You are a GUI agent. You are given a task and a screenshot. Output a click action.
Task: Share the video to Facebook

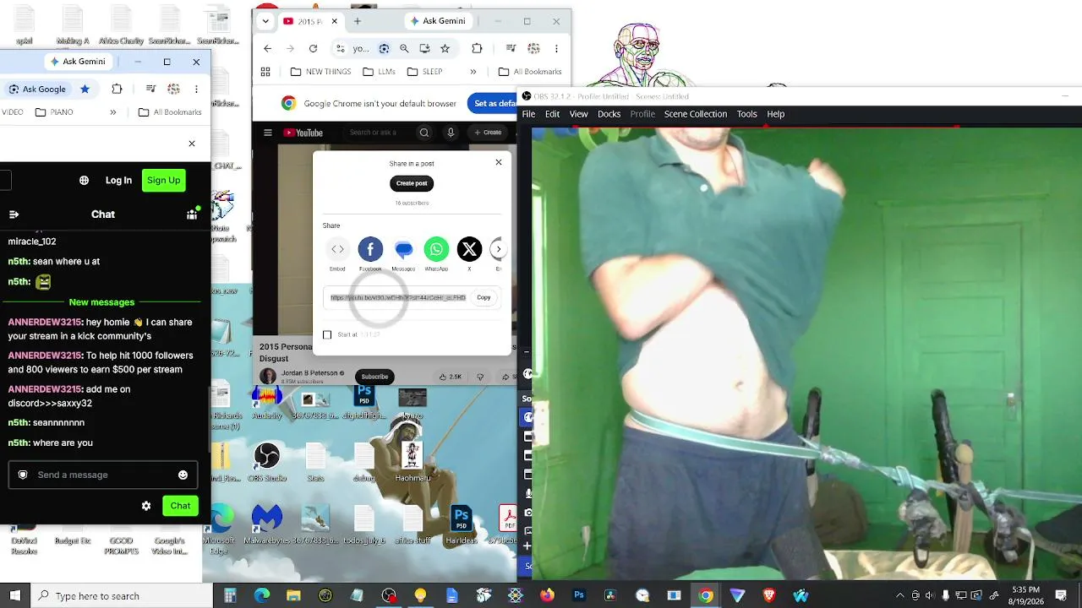[x=370, y=249]
